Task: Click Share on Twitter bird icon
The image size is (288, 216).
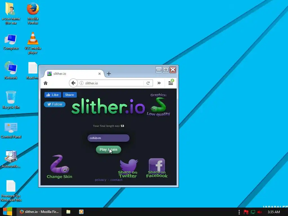Action: coord(128,168)
